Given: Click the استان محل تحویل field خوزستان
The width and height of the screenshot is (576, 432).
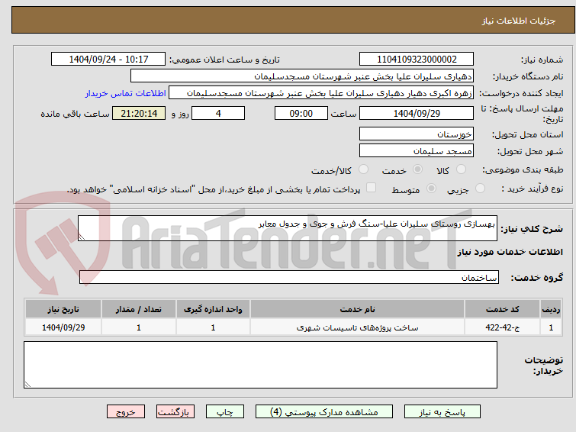Looking at the screenshot, I should coord(417,134).
